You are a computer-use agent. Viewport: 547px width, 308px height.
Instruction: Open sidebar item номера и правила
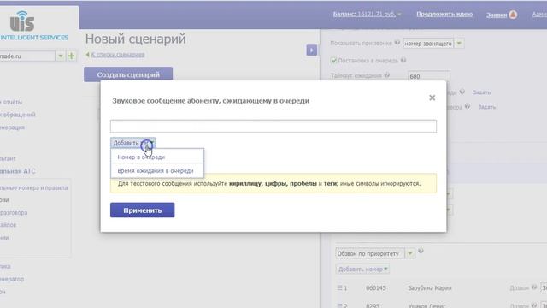click(x=34, y=188)
